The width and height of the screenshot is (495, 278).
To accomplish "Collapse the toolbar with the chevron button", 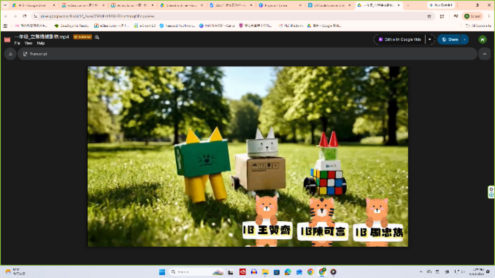I will (x=485, y=54).
